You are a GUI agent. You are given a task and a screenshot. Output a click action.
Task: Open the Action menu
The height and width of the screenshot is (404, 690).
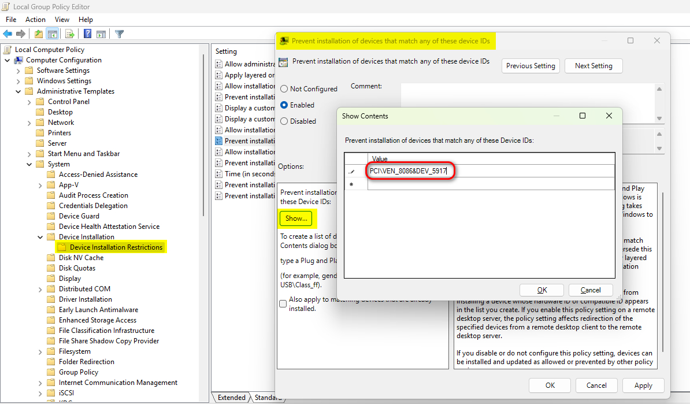click(x=35, y=19)
